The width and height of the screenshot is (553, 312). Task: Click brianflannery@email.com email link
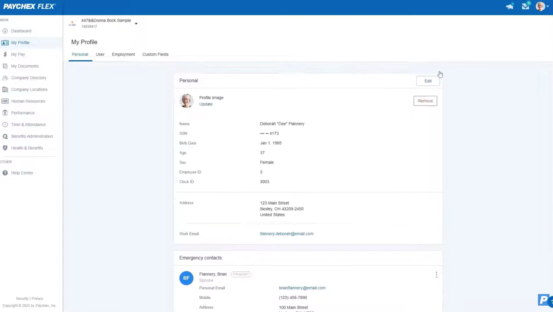[x=302, y=288]
